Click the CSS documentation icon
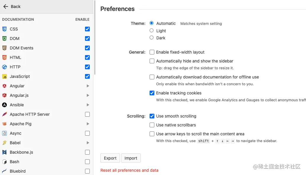The image size is (306, 175). tap(4, 29)
